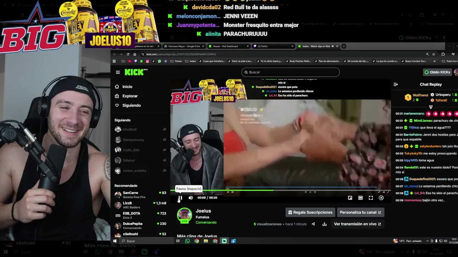Click the kick.com address bar URL
This screenshot has width=458, height=257.
(181, 54)
